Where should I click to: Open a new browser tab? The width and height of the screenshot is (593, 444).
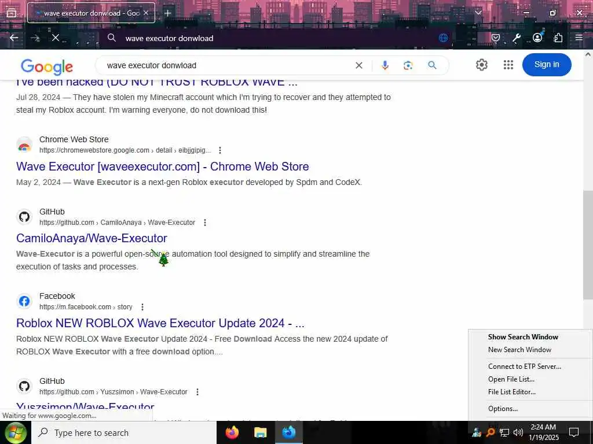coord(167,13)
